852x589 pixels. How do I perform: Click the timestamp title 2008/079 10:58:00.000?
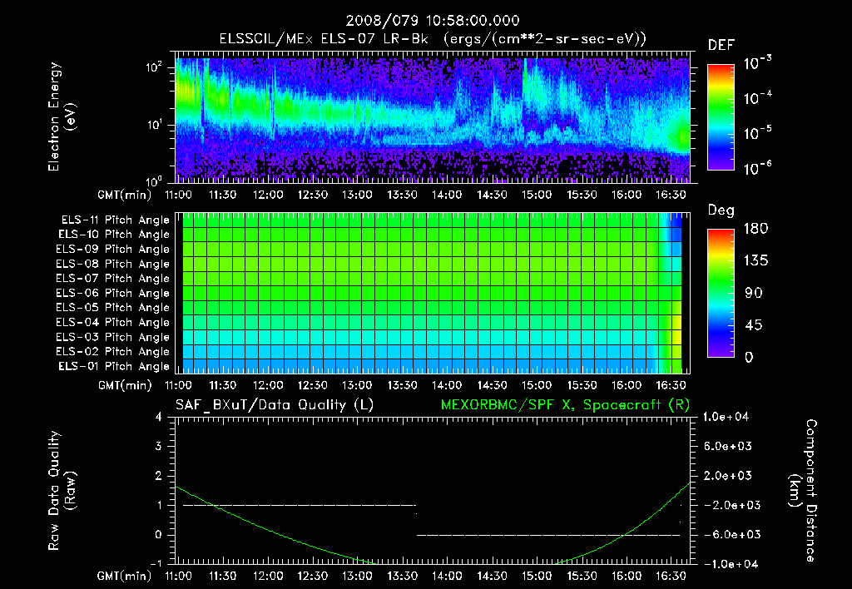(433, 21)
